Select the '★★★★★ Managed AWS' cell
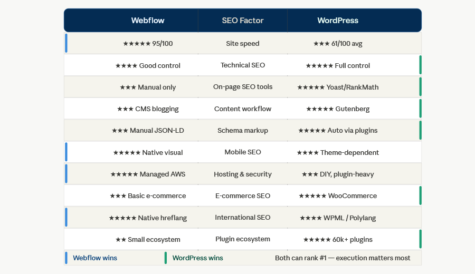 point(148,174)
